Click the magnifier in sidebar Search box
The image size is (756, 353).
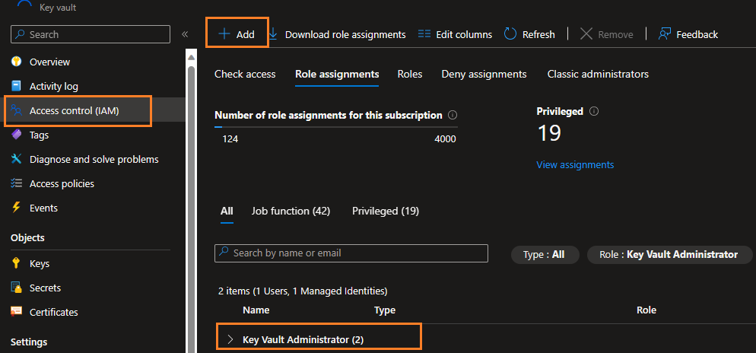(20, 34)
